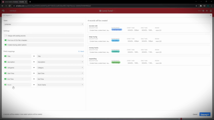Disable the Room field mapping toggle

(x=6, y=85)
